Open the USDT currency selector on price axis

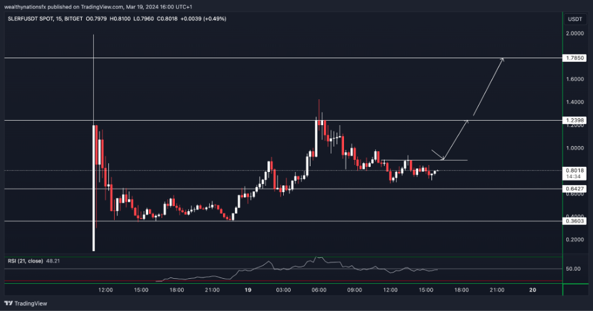[x=575, y=20]
